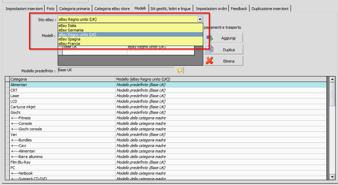
Task: Click the model cell of the PC row
Action: (x=221, y=168)
